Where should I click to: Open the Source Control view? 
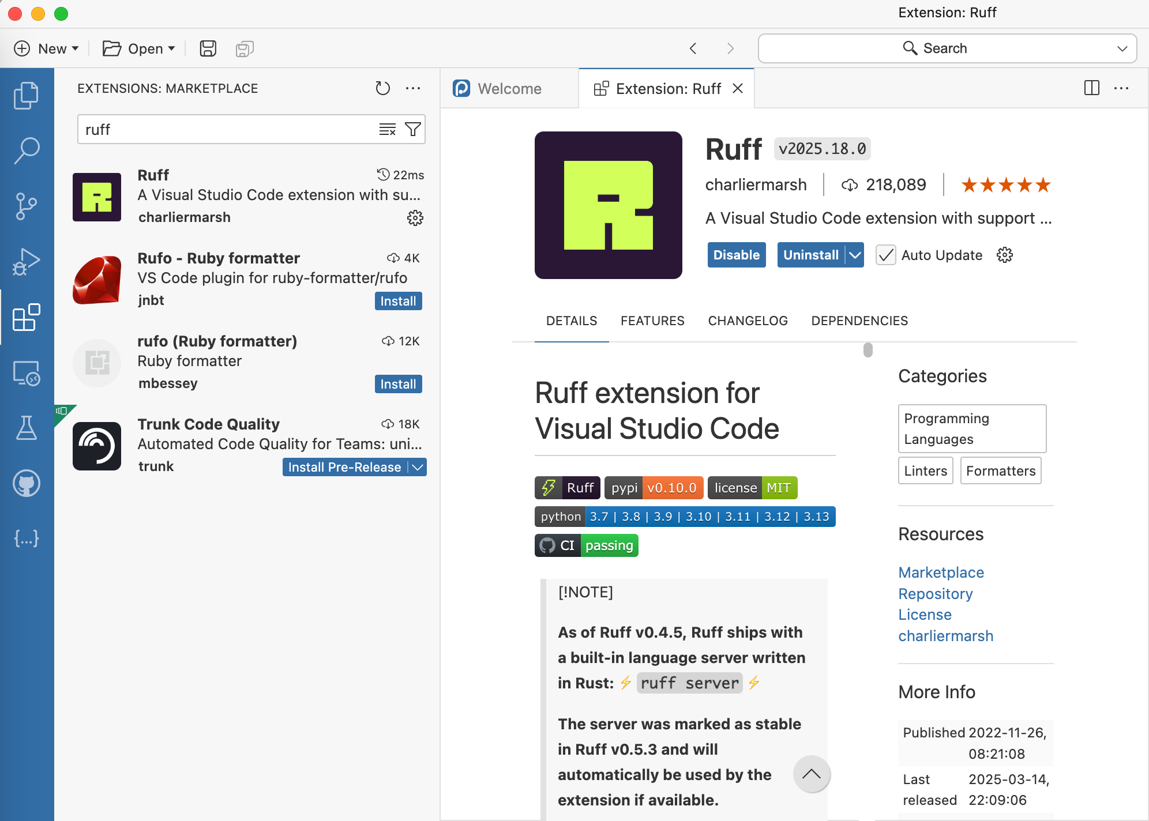click(27, 206)
